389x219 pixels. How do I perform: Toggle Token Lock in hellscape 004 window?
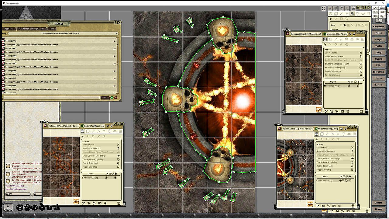coord(344,71)
